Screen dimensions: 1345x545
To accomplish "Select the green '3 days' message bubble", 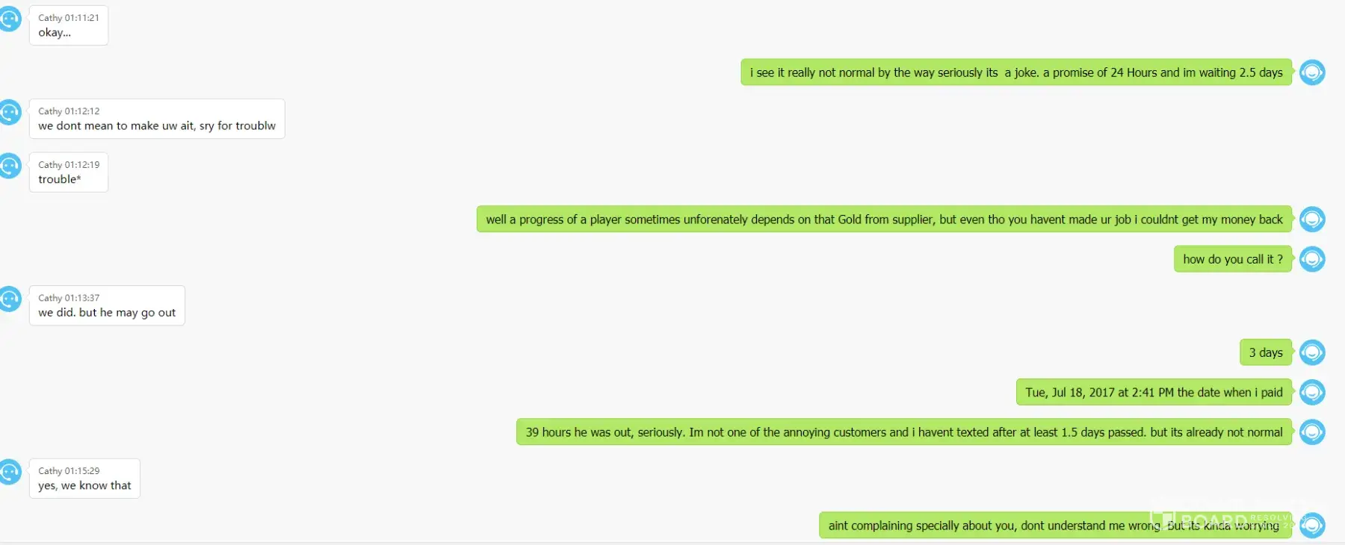I will [1266, 352].
